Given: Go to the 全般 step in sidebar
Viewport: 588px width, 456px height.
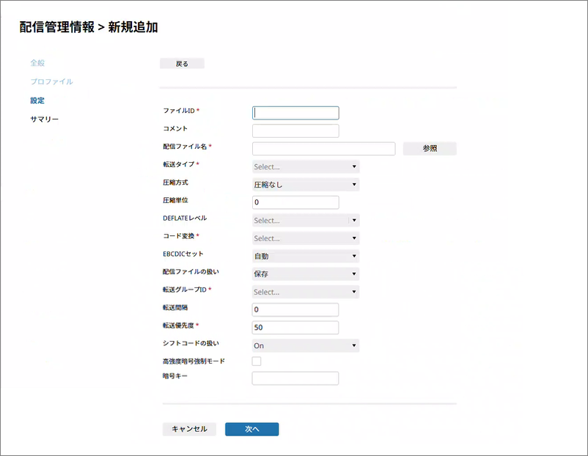Looking at the screenshot, I should (x=38, y=63).
